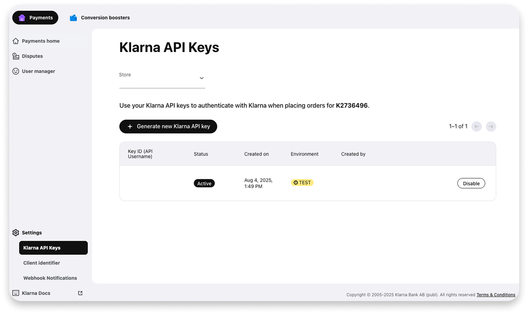
Task: Open Client identifier settings page
Action: [41, 263]
